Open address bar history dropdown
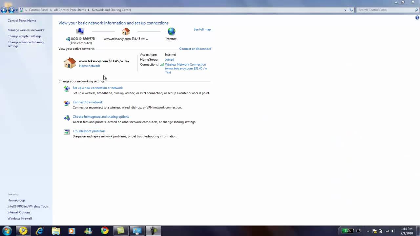This screenshot has height=236, width=420. tap(345, 10)
